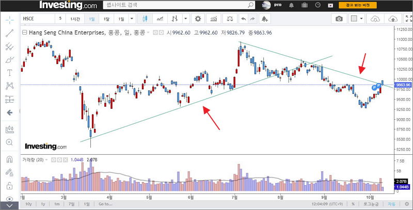
Task: Open the 거래량 (20) indicator dropdown
Action: [x=46, y=160]
